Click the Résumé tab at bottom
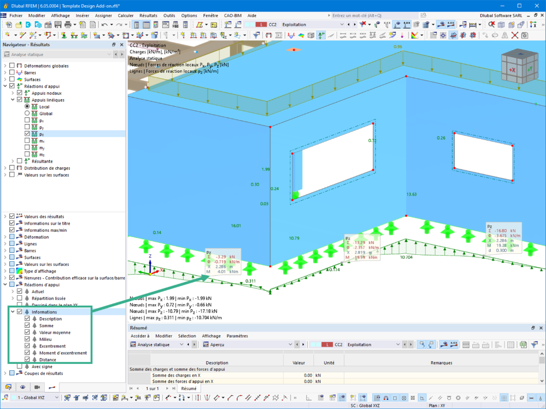Viewport: 546px width, 409px height. (188, 389)
